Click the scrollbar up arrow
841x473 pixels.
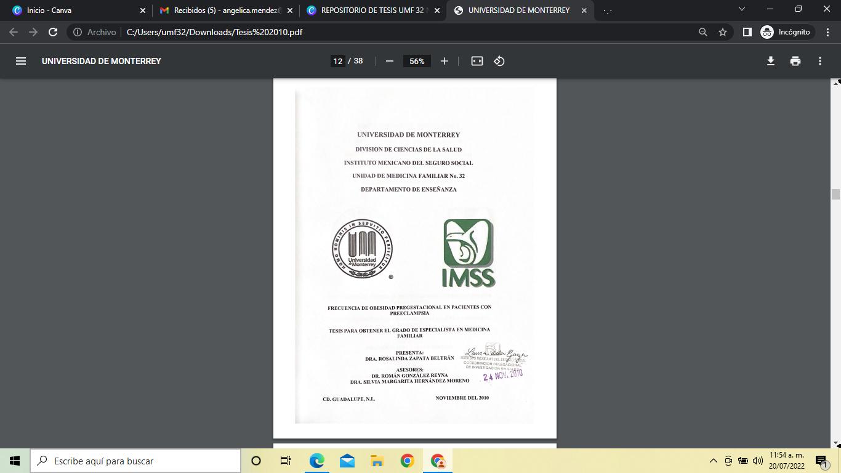835,82
